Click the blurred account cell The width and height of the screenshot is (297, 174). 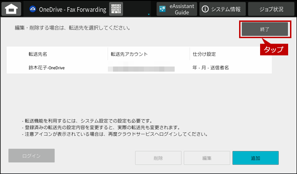pyautogui.click(x=141, y=69)
